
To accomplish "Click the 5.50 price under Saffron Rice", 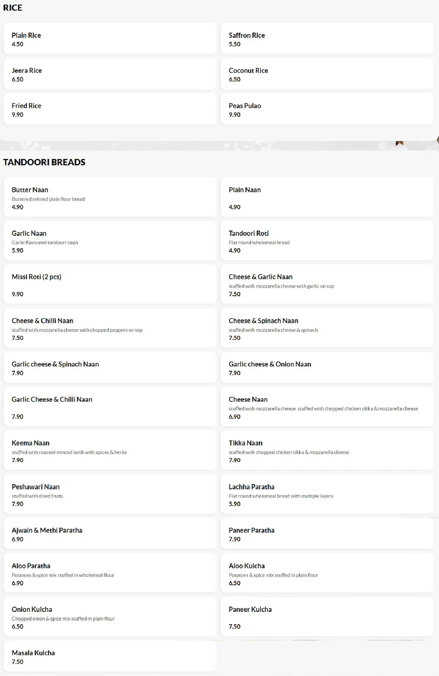I will [235, 44].
